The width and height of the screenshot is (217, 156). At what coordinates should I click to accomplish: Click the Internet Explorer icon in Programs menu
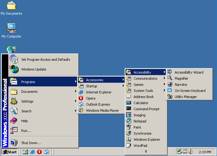coord(81,92)
